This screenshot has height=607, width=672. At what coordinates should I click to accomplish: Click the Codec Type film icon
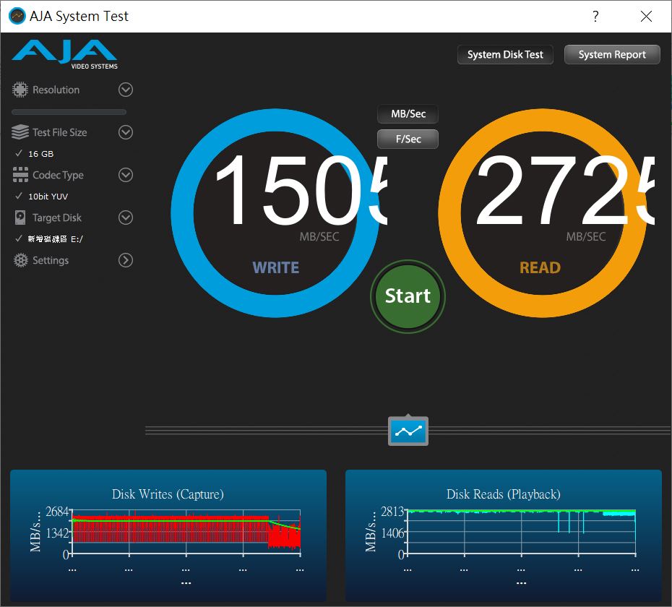[20, 175]
